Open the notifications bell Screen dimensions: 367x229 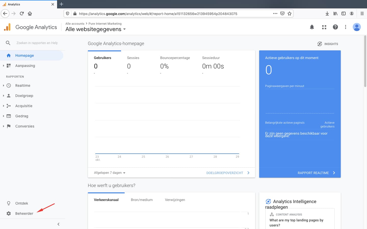[312, 27]
